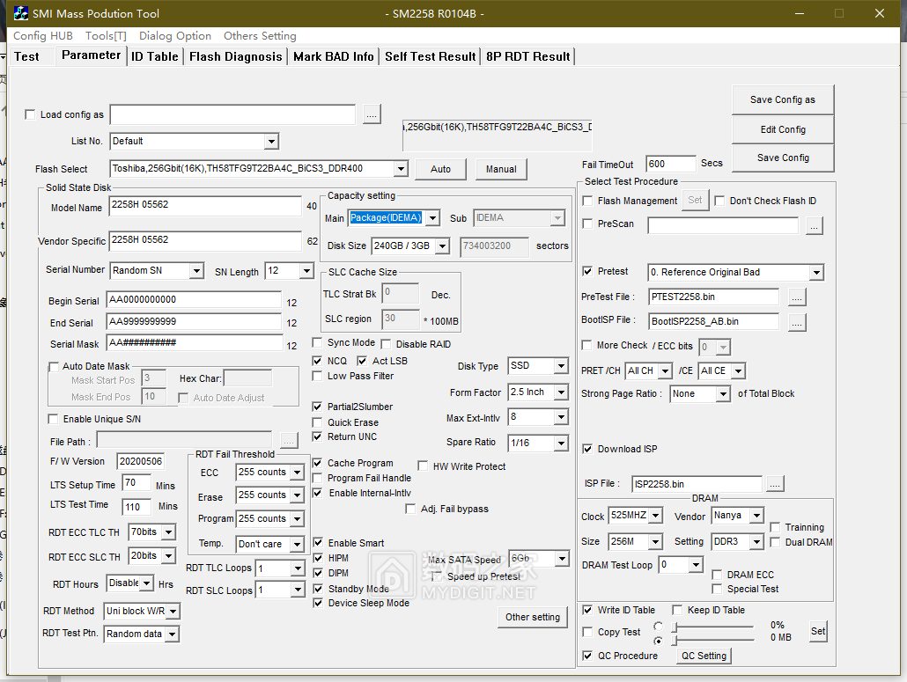The height and width of the screenshot is (682, 907).
Task: Toggle Download ISP checkbox
Action: tap(587, 449)
